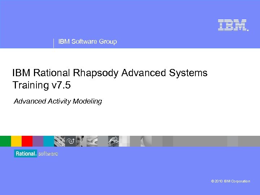Viewport: 260px width, 195px height.
Task: Click the purple square in the color strip
Action: [38, 141]
